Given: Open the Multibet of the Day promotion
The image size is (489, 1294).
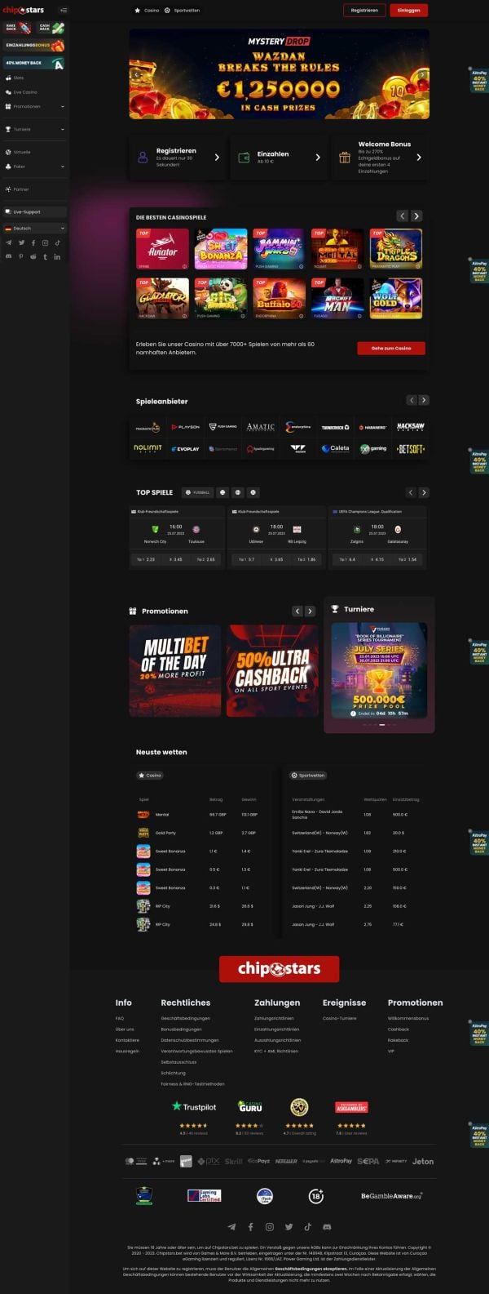Looking at the screenshot, I should 175,670.
